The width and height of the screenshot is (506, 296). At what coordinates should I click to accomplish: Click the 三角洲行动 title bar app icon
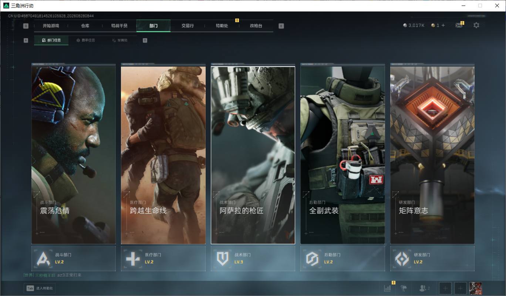6,6
